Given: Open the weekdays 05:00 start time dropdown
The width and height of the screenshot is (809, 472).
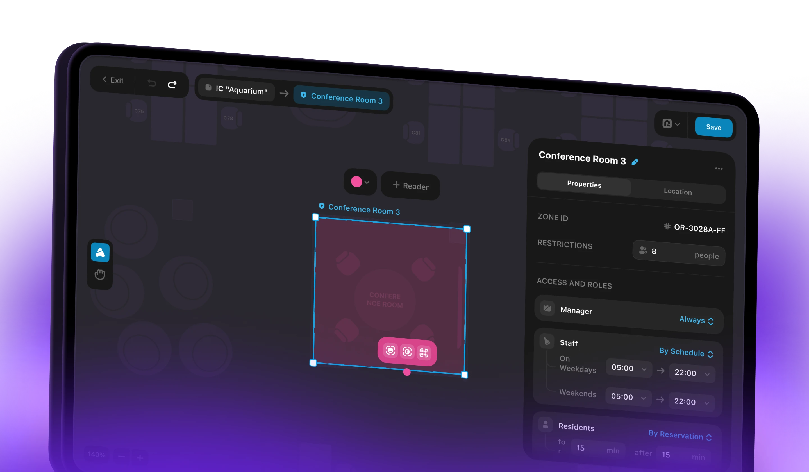Looking at the screenshot, I should click(x=629, y=369).
